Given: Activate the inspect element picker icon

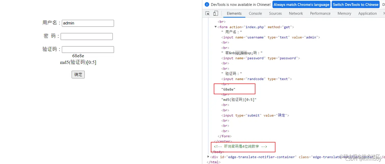Looking at the screenshot, I should click(208, 13).
